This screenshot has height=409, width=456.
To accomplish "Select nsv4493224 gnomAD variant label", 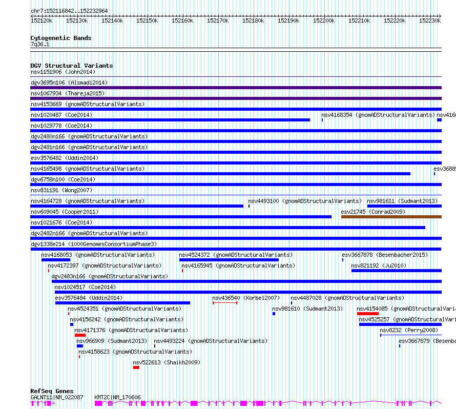I will pyautogui.click(x=211, y=341).
